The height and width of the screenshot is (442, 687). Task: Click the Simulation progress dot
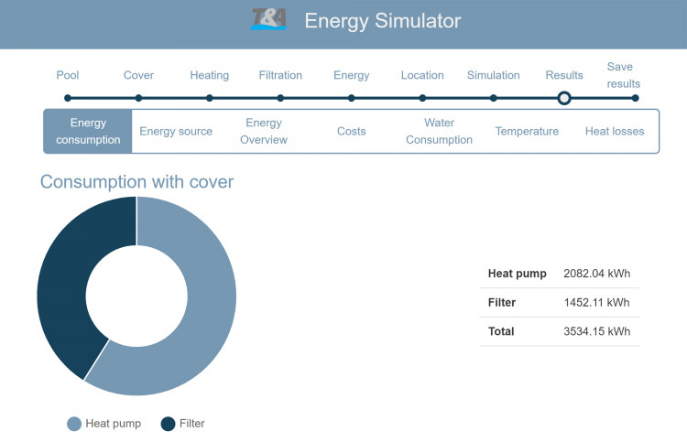(x=494, y=98)
